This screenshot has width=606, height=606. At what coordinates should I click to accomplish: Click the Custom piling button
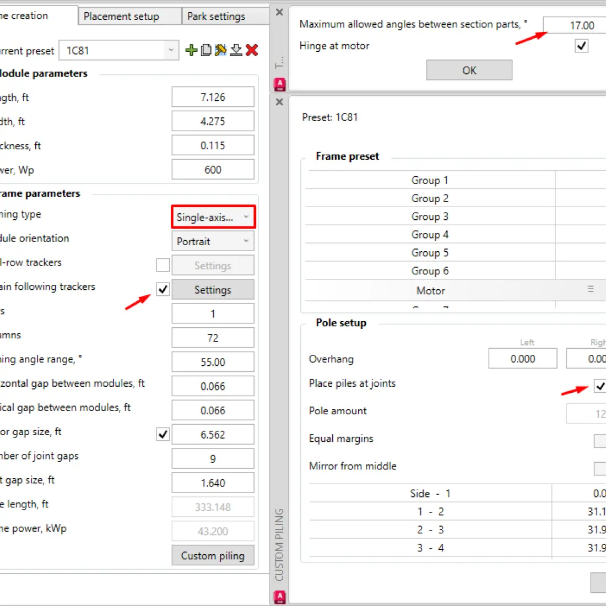(213, 555)
